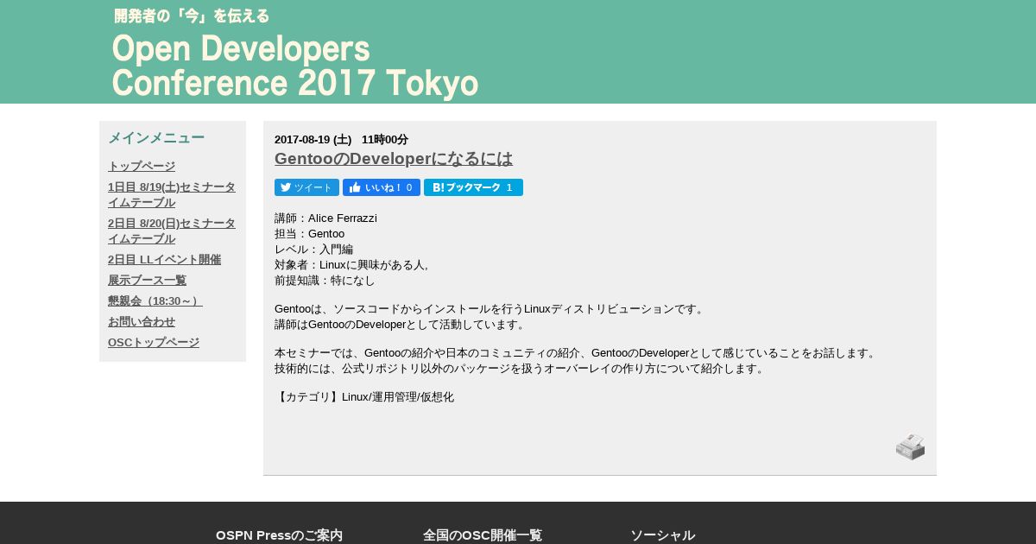Click the 講師：Alice Ferrazzi line
The height and width of the screenshot is (544, 1036).
[325, 218]
